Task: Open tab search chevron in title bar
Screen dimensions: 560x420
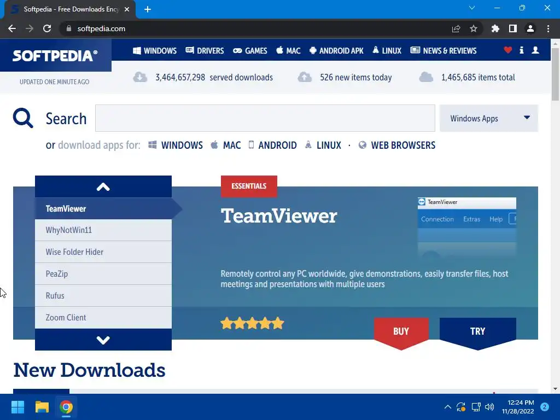Action: (x=472, y=8)
